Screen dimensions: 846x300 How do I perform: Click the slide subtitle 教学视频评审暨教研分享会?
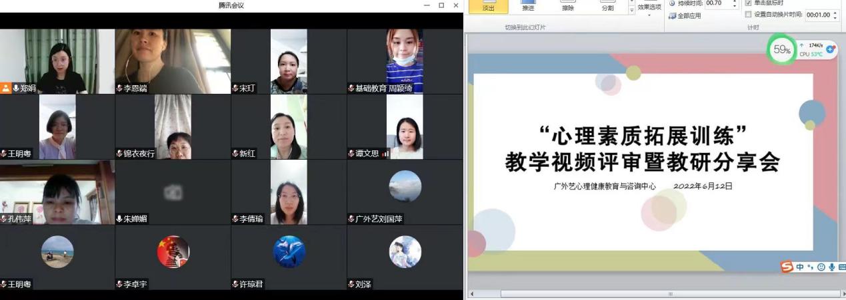point(643,162)
